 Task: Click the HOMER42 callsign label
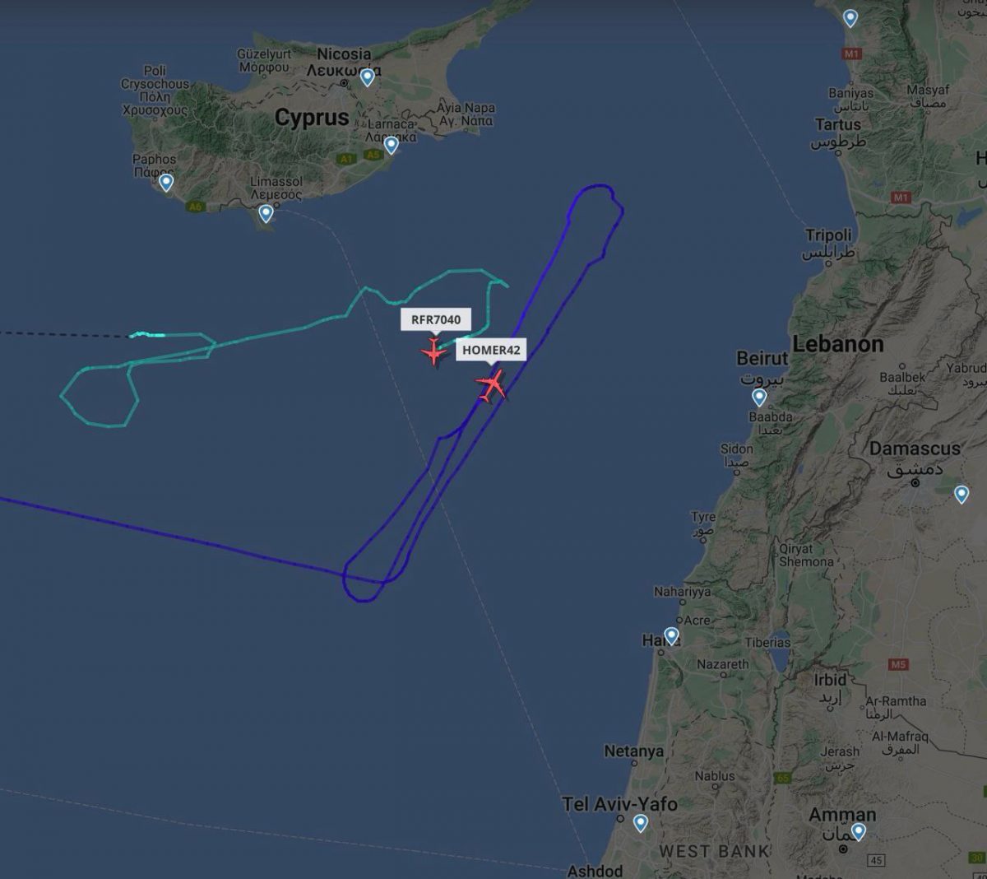point(491,350)
